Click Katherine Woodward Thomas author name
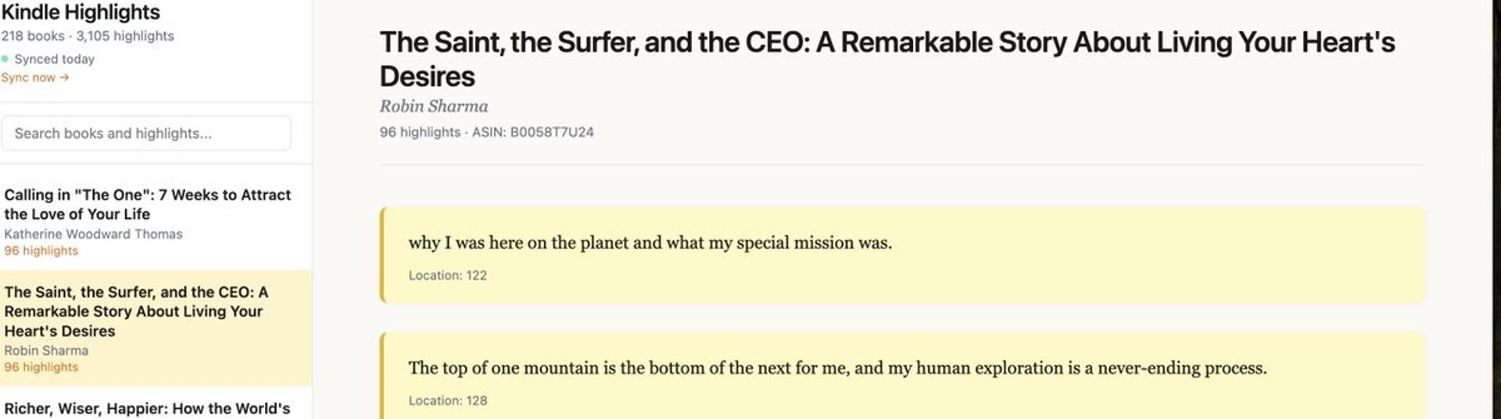 (x=93, y=234)
